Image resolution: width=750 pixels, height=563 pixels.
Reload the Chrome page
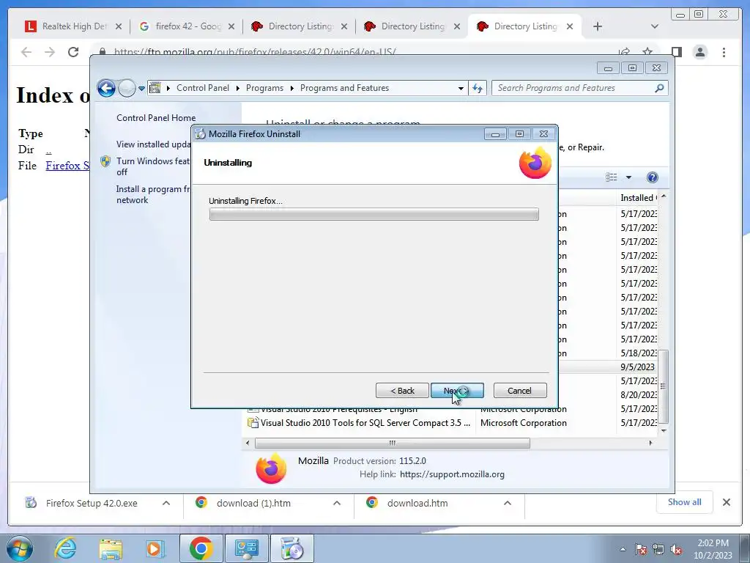click(73, 52)
